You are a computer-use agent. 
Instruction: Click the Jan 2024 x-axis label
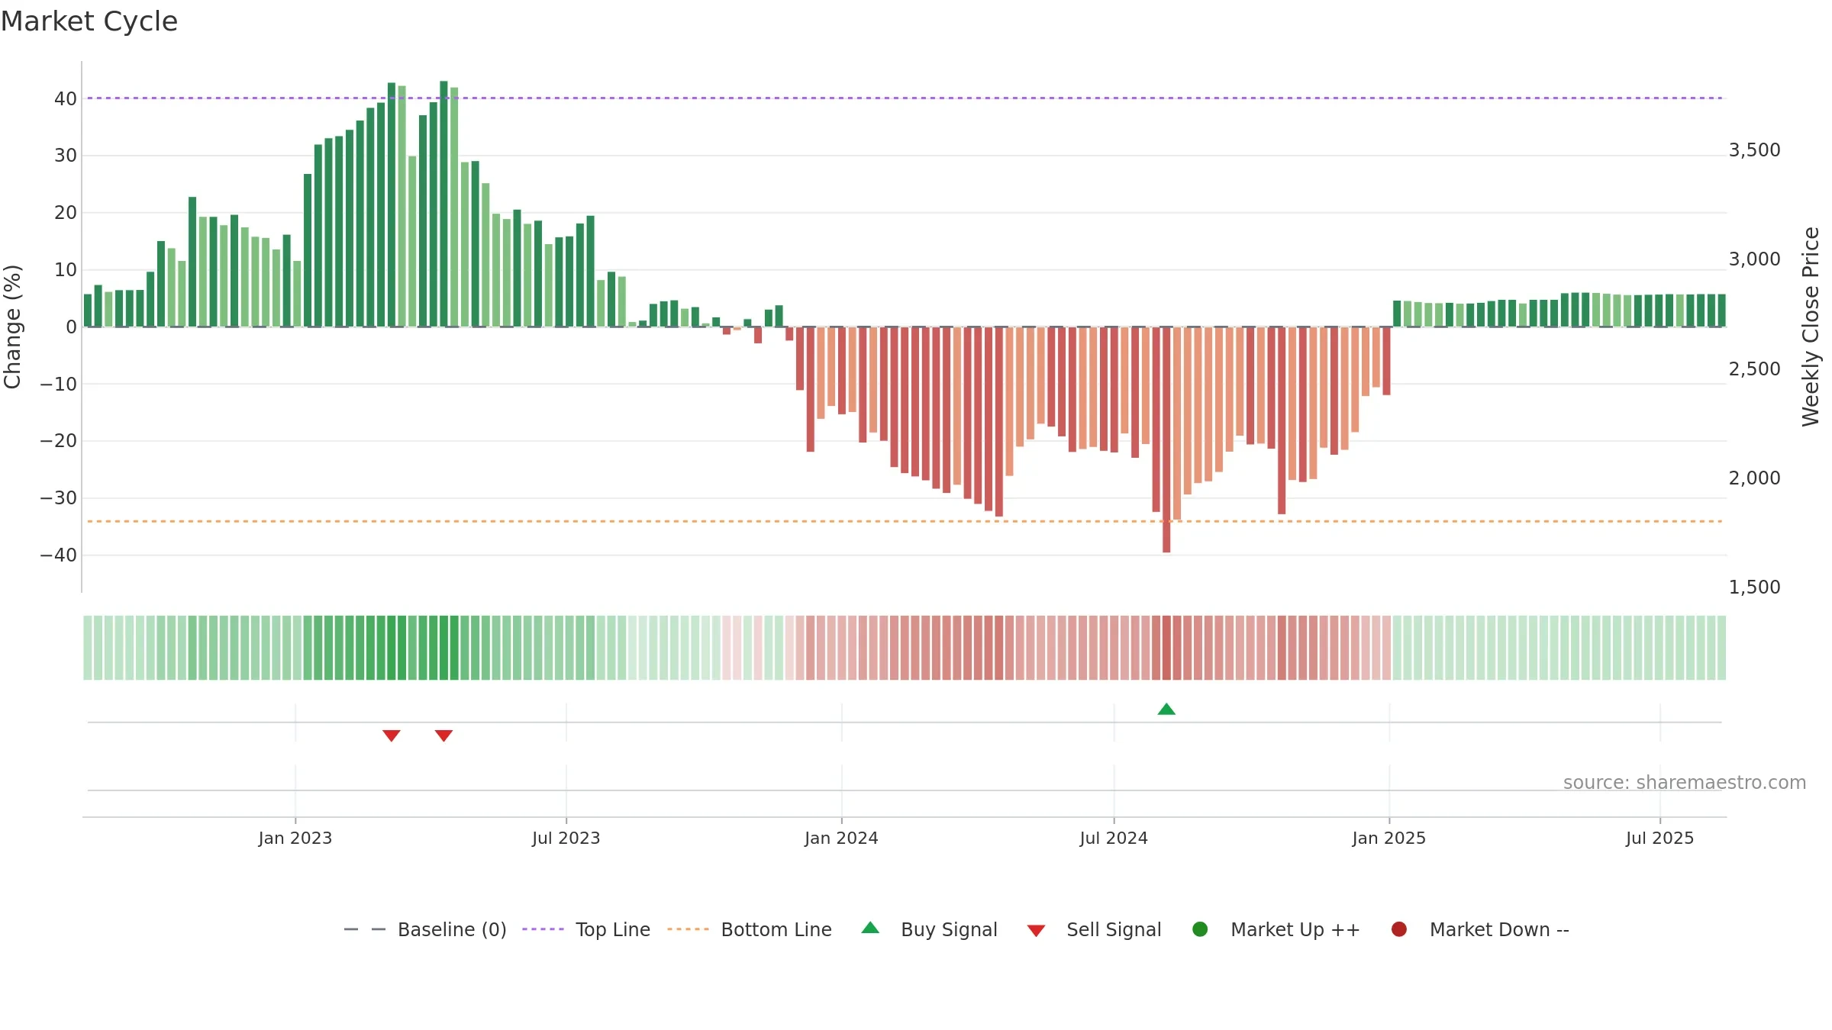(841, 838)
